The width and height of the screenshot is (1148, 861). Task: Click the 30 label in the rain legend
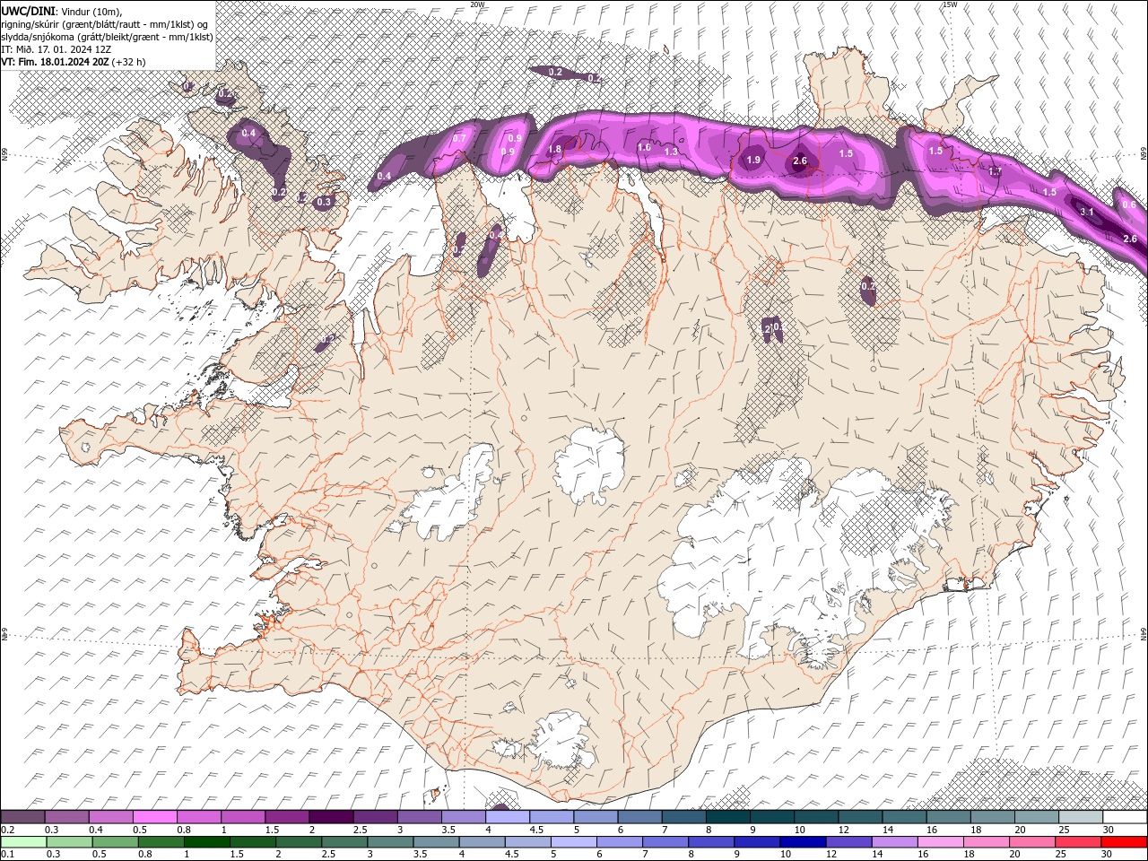click(1106, 855)
